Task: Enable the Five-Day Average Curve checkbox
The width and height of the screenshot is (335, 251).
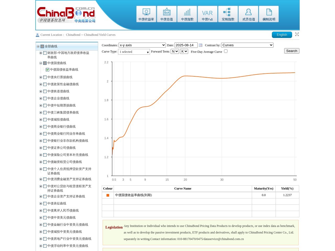Action: coord(226,51)
